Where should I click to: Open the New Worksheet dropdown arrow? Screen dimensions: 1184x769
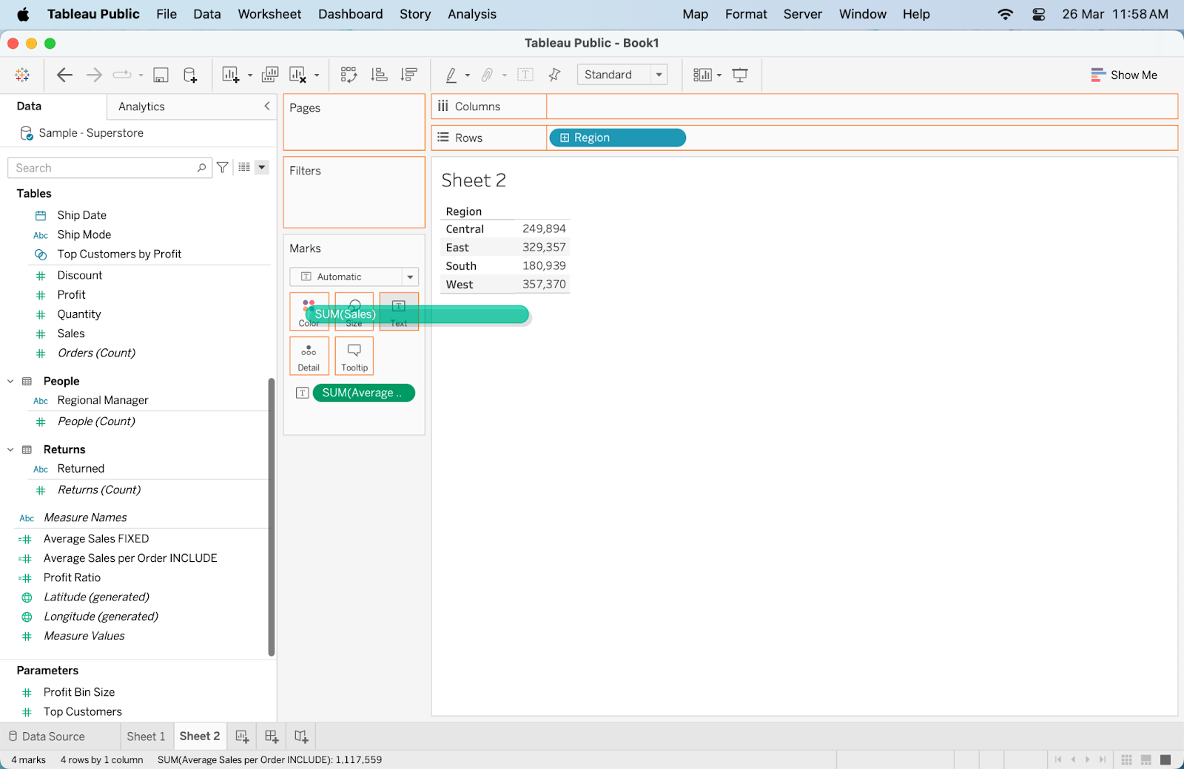point(250,75)
